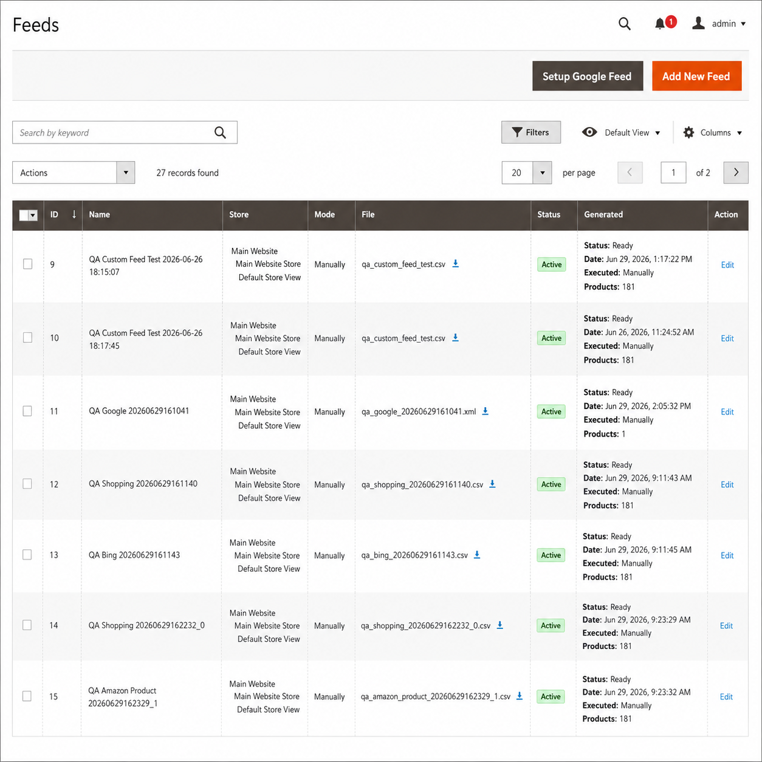Download qa_amazon_product_20260629162329_1.csv file
Viewport: 762px width, 762px height.
point(520,696)
